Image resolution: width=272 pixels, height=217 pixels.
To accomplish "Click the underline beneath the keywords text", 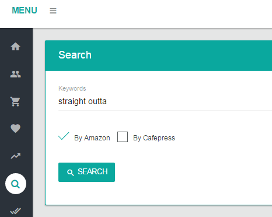I will pos(165,111).
